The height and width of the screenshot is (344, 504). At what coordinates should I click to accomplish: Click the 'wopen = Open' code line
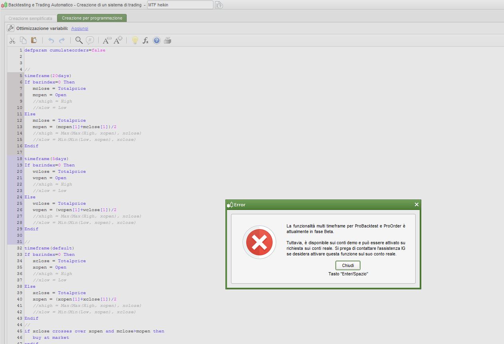[x=50, y=178]
